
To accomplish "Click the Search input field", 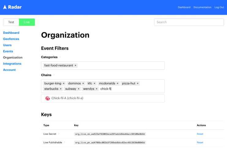I will coord(189,22).
